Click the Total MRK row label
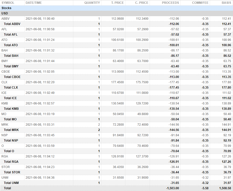Viewport: 233px width, 191px height. click(11, 130)
